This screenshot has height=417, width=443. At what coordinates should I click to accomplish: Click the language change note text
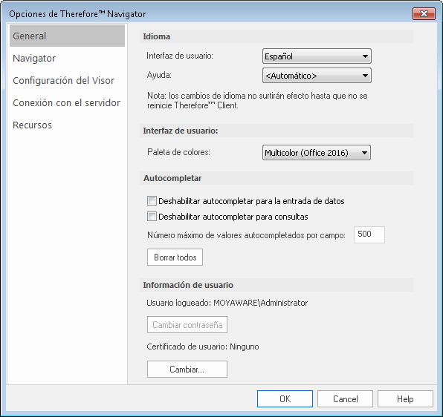(x=257, y=100)
